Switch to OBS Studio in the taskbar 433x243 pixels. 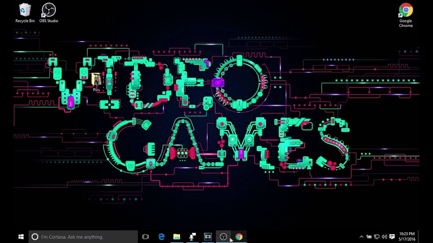point(223,237)
